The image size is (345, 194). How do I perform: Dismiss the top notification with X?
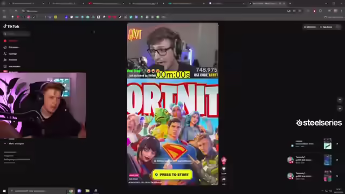337,144
